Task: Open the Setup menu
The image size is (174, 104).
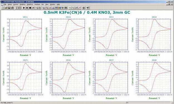Action: pos(10,4)
